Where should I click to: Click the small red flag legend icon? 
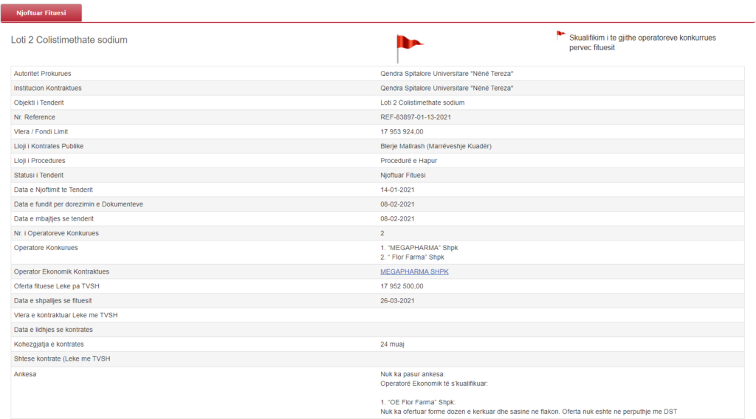point(560,34)
